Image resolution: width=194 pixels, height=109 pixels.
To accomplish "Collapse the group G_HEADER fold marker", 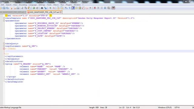I will [x=4, y=64].
